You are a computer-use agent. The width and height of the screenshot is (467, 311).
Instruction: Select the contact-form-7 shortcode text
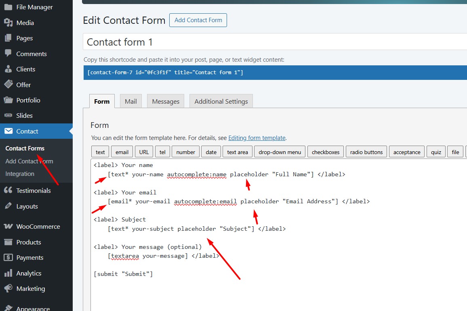[x=165, y=72]
